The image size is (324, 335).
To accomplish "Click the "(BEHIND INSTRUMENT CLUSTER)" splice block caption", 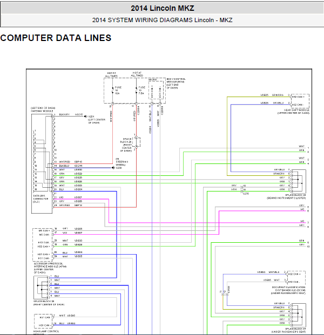I will point(286,198).
